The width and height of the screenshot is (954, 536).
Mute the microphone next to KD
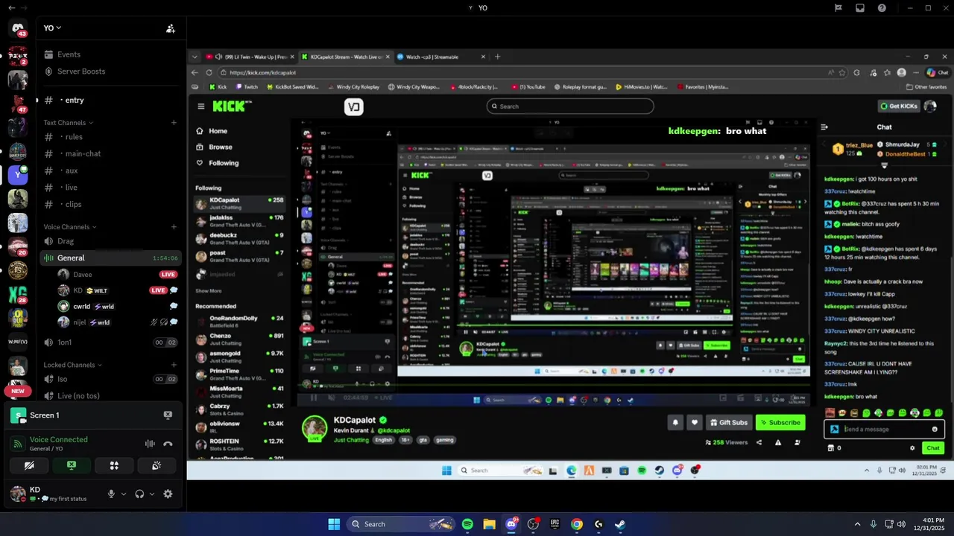point(111,494)
